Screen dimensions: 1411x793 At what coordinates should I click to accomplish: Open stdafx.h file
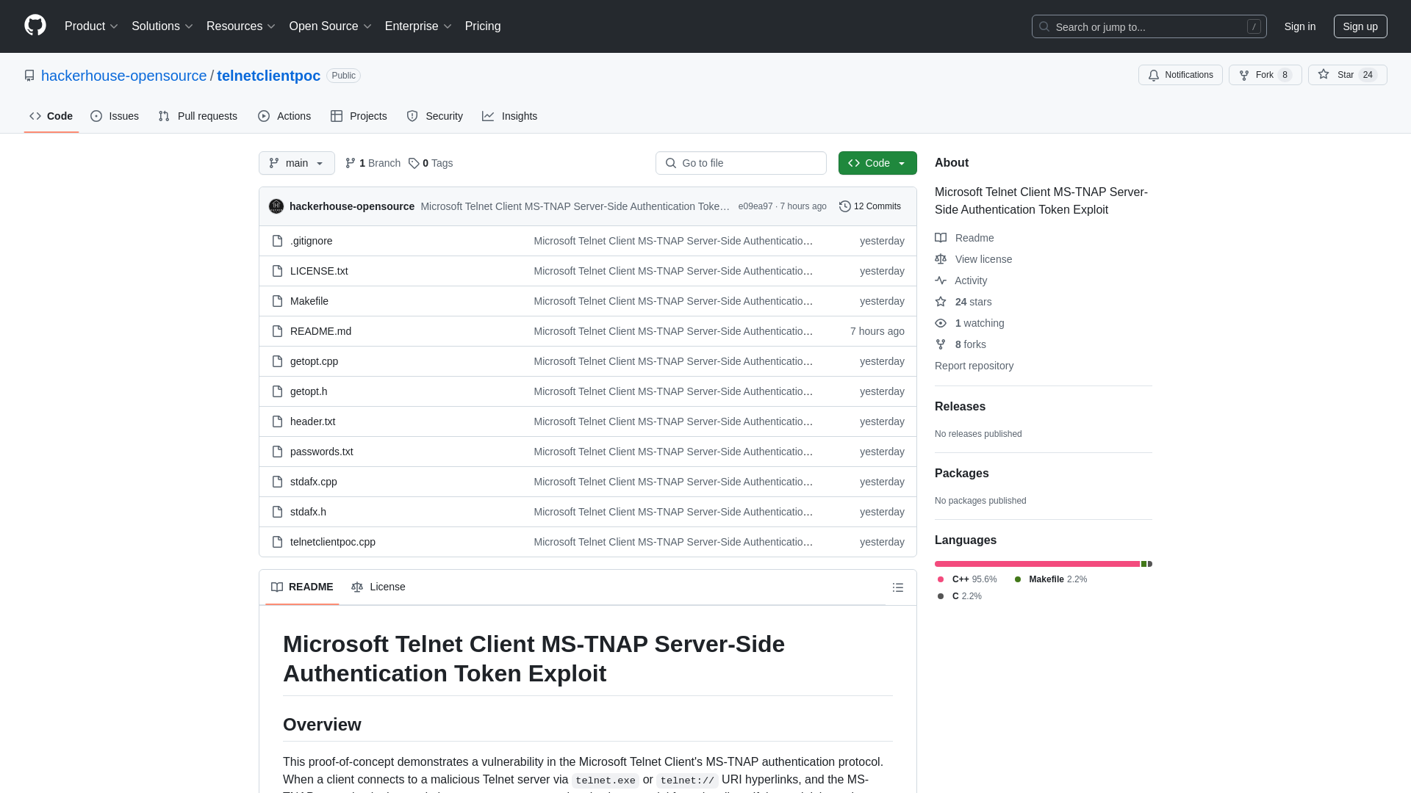[x=308, y=512]
